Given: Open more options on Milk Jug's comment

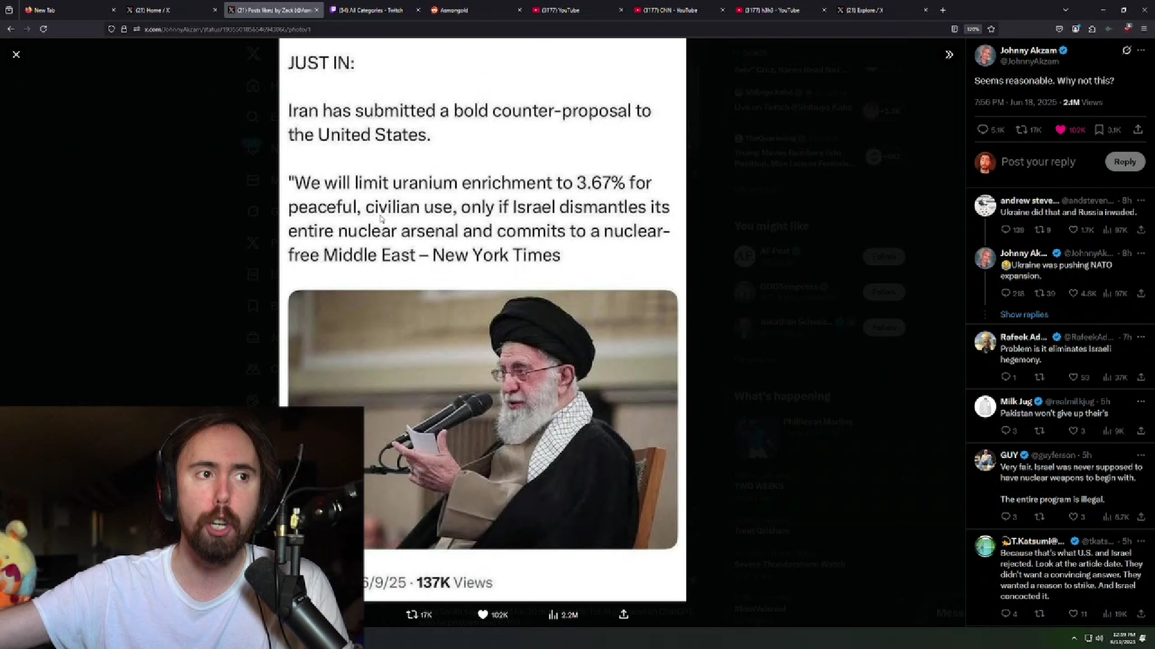Looking at the screenshot, I should click(x=1141, y=401).
